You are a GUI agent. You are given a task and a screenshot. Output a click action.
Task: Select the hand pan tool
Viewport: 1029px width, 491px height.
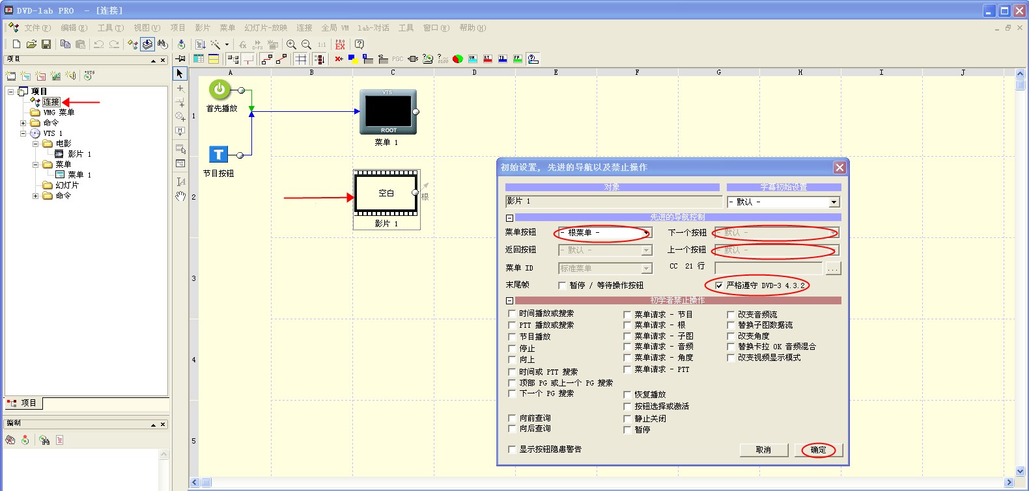(x=180, y=196)
